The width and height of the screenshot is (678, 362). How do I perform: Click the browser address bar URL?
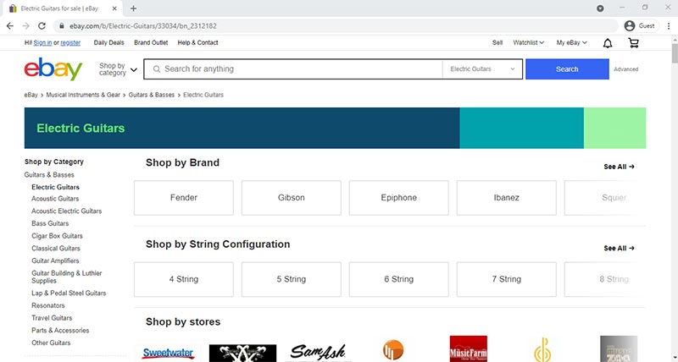(x=143, y=26)
